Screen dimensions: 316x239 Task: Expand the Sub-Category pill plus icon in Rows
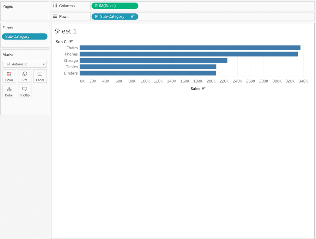click(97, 16)
